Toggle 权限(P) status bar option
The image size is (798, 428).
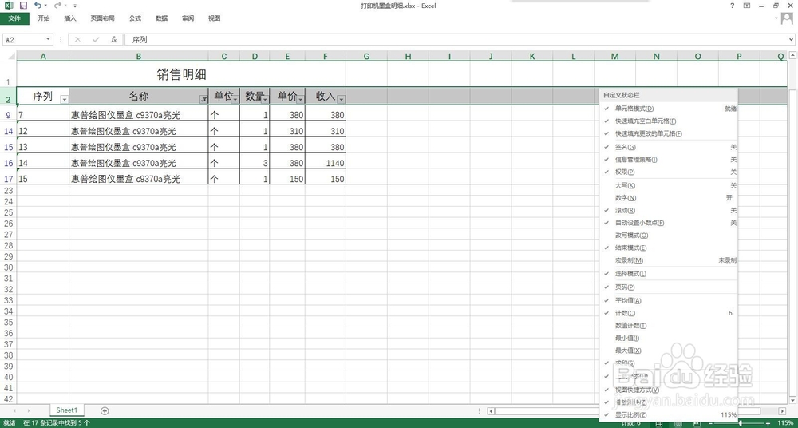(x=669, y=172)
